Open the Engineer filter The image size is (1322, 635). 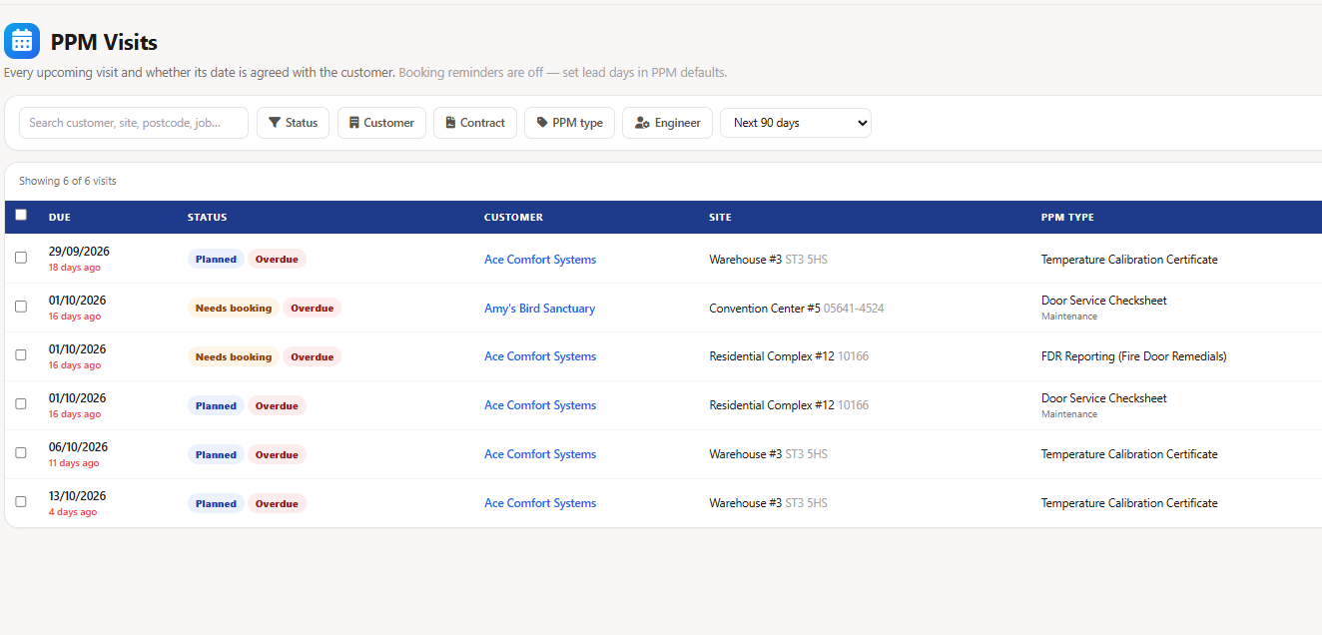click(x=667, y=123)
